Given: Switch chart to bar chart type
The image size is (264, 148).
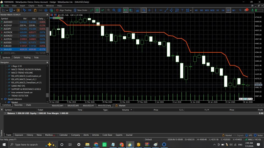Looking at the screenshot, I should pos(92,10).
